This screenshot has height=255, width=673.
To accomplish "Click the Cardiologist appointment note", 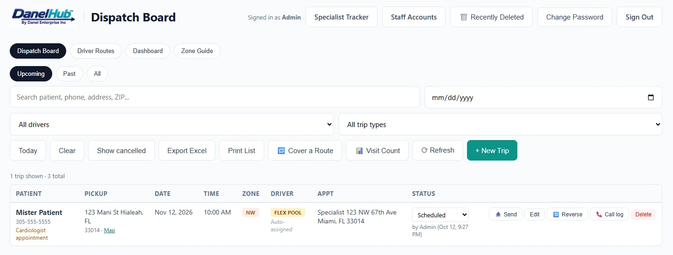I will pos(32,234).
